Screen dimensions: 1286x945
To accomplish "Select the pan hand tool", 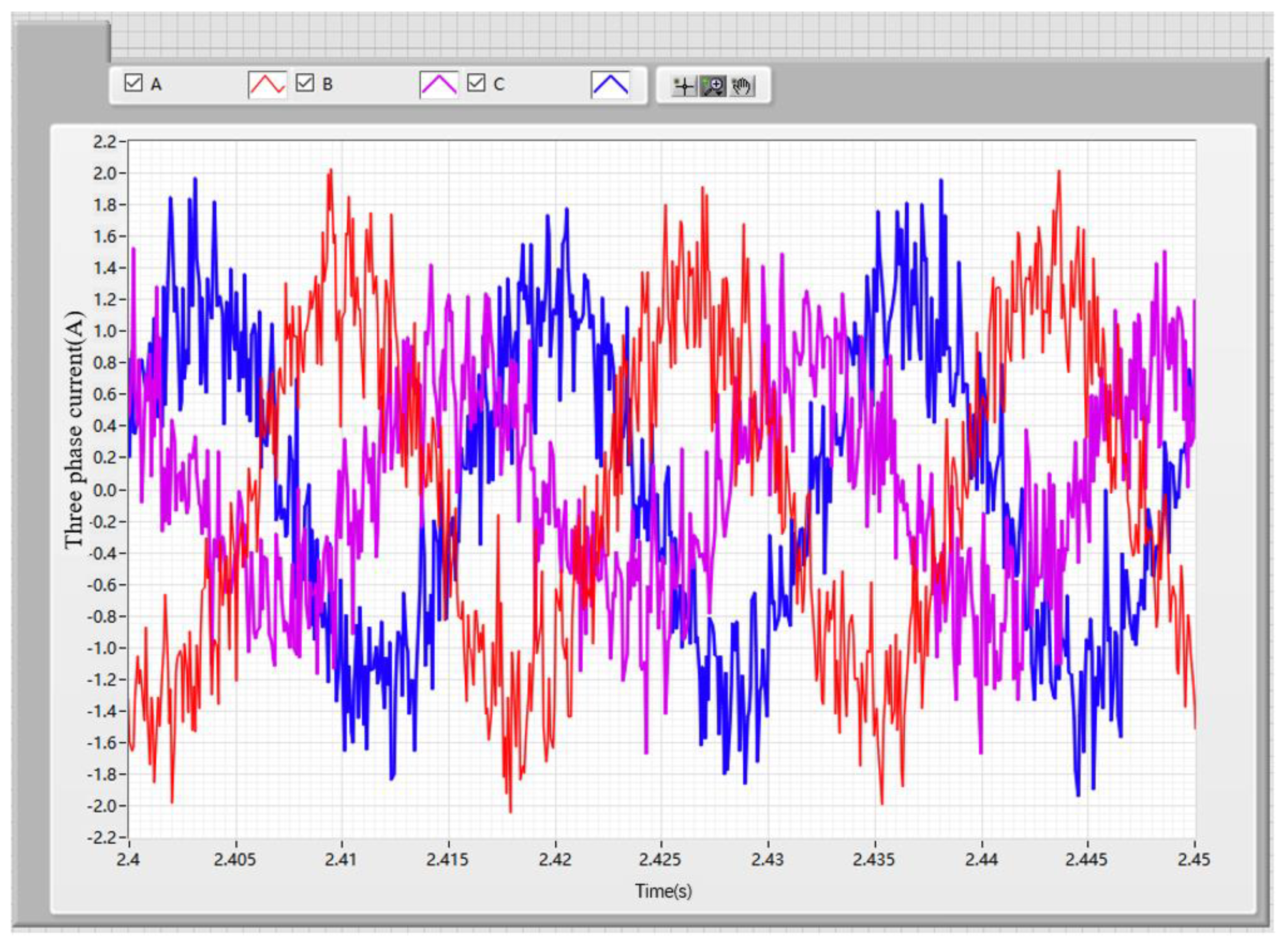I will click(x=742, y=87).
